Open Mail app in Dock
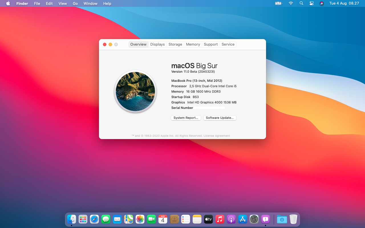The image size is (365, 228). tap(117, 219)
